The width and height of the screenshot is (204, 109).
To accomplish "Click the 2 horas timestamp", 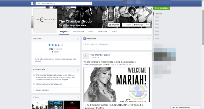I will tap(93, 58).
